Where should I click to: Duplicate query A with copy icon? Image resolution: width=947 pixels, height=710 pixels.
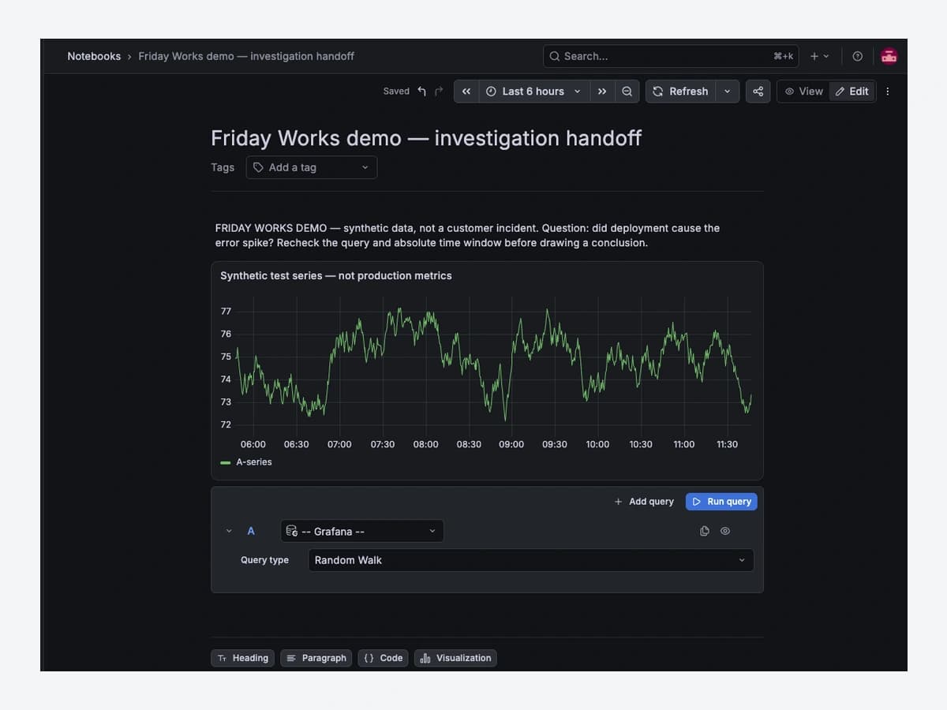tap(705, 531)
